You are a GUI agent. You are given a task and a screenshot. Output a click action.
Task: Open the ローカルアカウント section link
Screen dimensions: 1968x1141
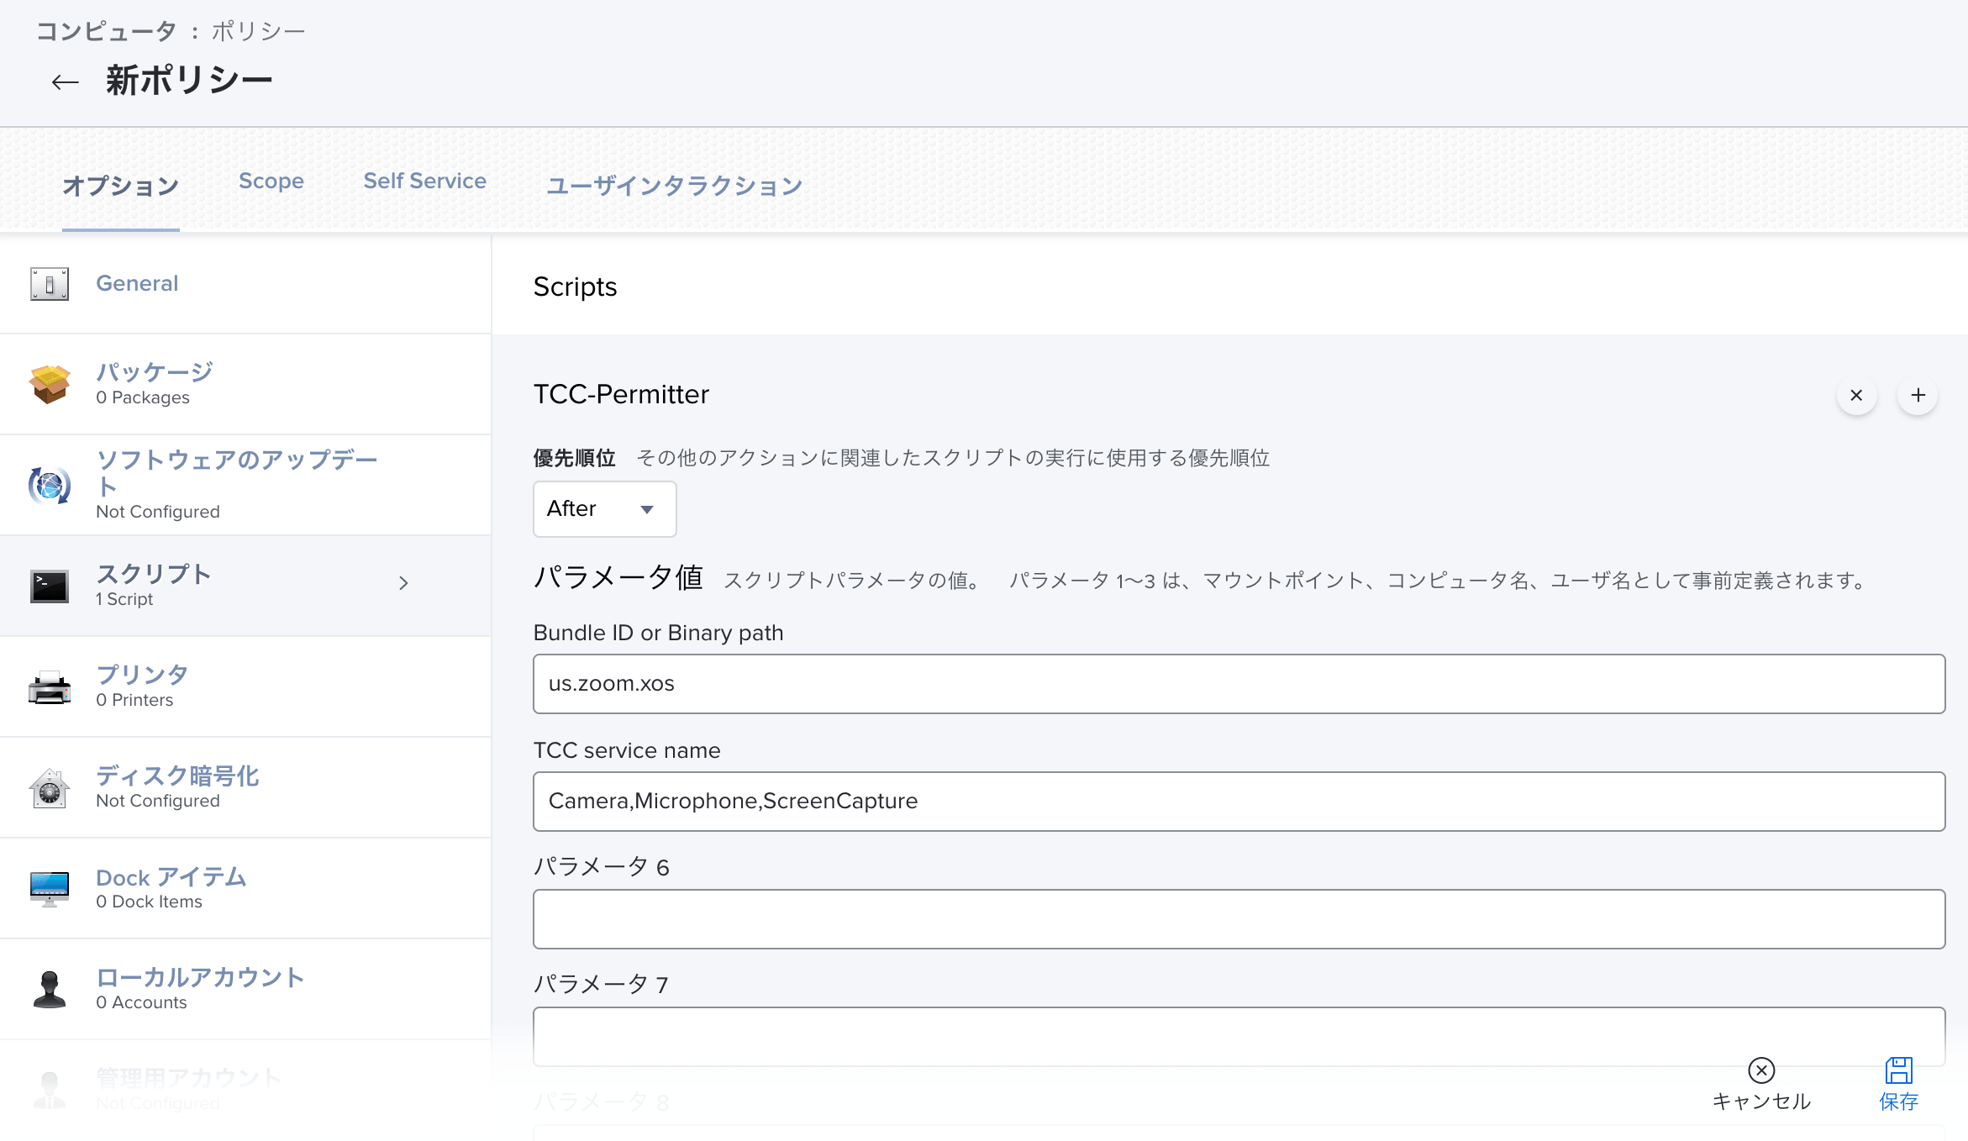(x=200, y=977)
